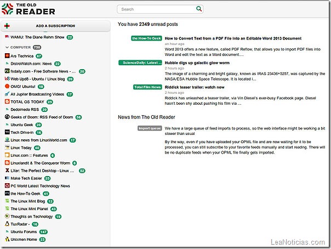The image size is (331, 249).
Task: Select Ubuntu Forums feed
Action: 24,231
